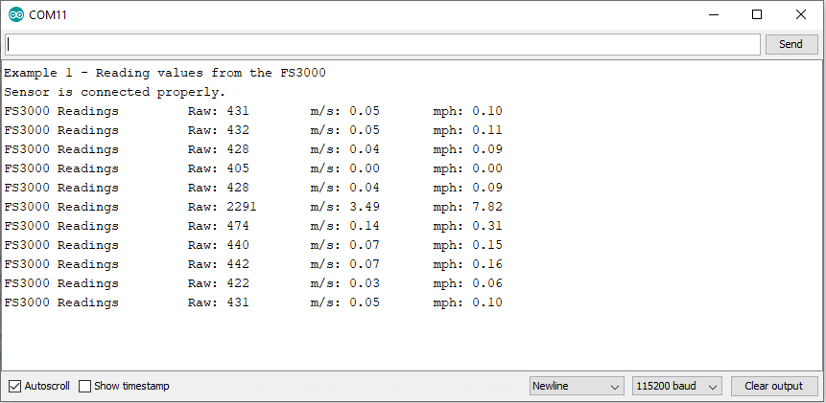Click the Clear output button

(x=773, y=386)
